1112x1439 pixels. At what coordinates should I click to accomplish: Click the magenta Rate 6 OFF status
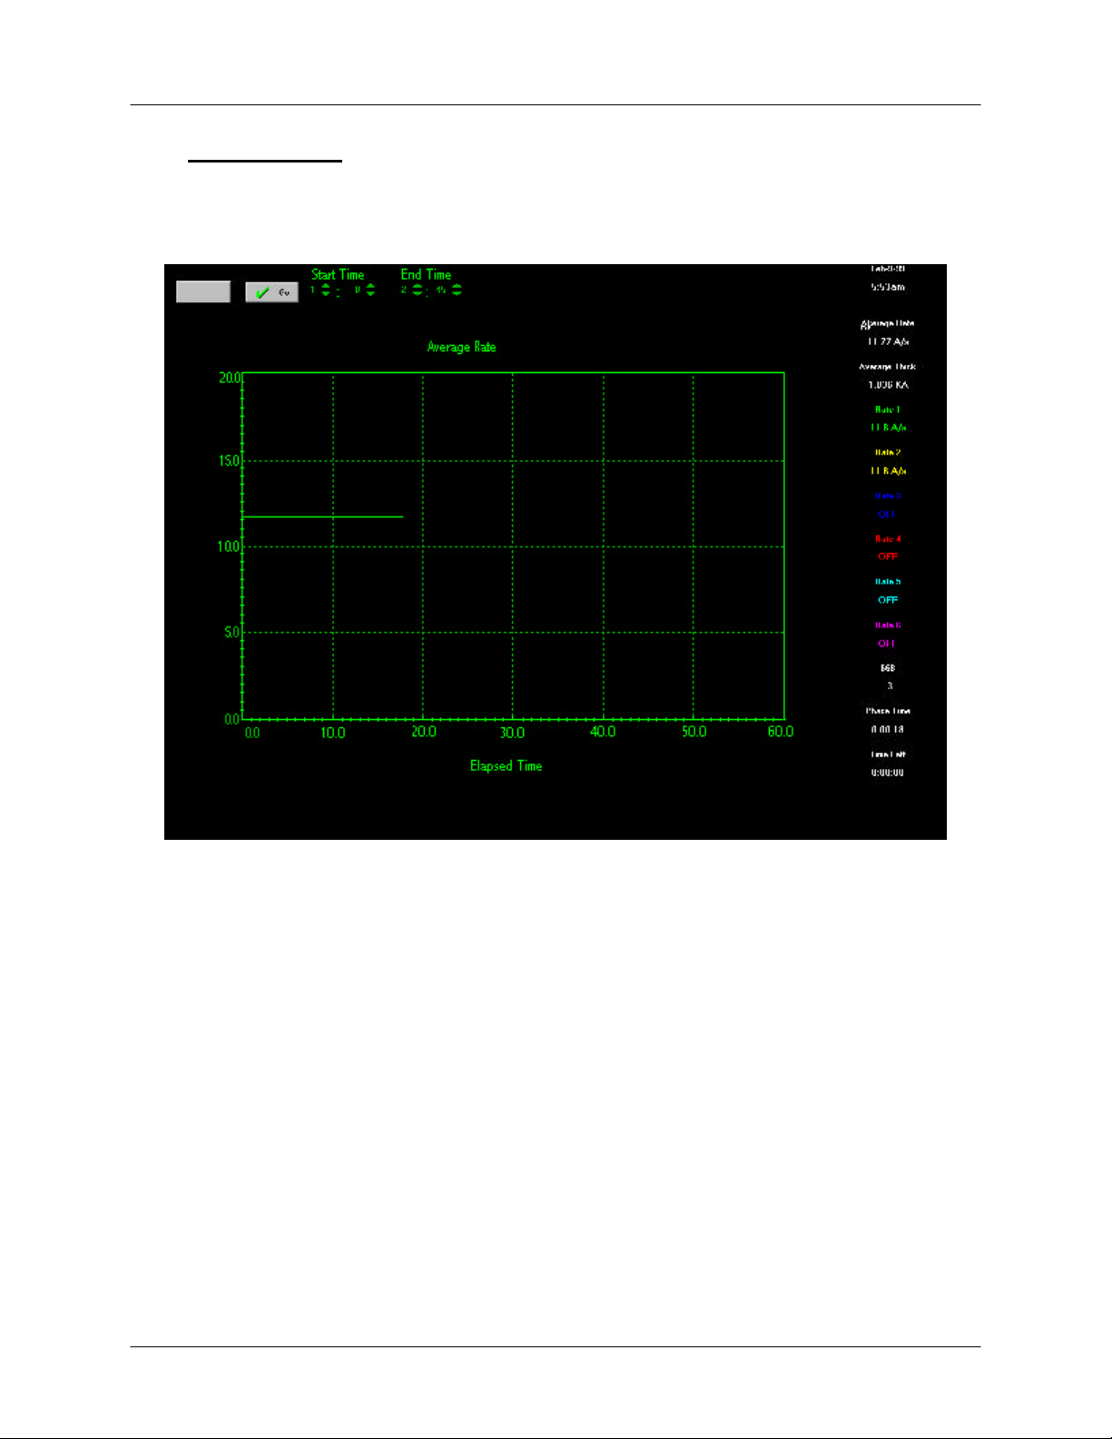887,643
